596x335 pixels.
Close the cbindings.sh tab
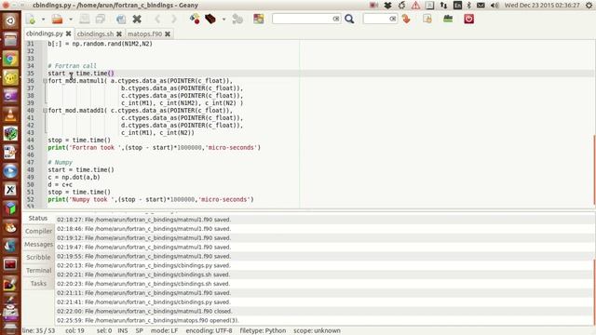(x=119, y=33)
